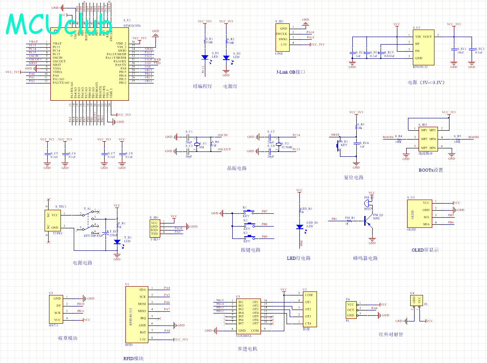Click the '步进电机' caption
The height and width of the screenshot is (363, 487).
[248, 349]
